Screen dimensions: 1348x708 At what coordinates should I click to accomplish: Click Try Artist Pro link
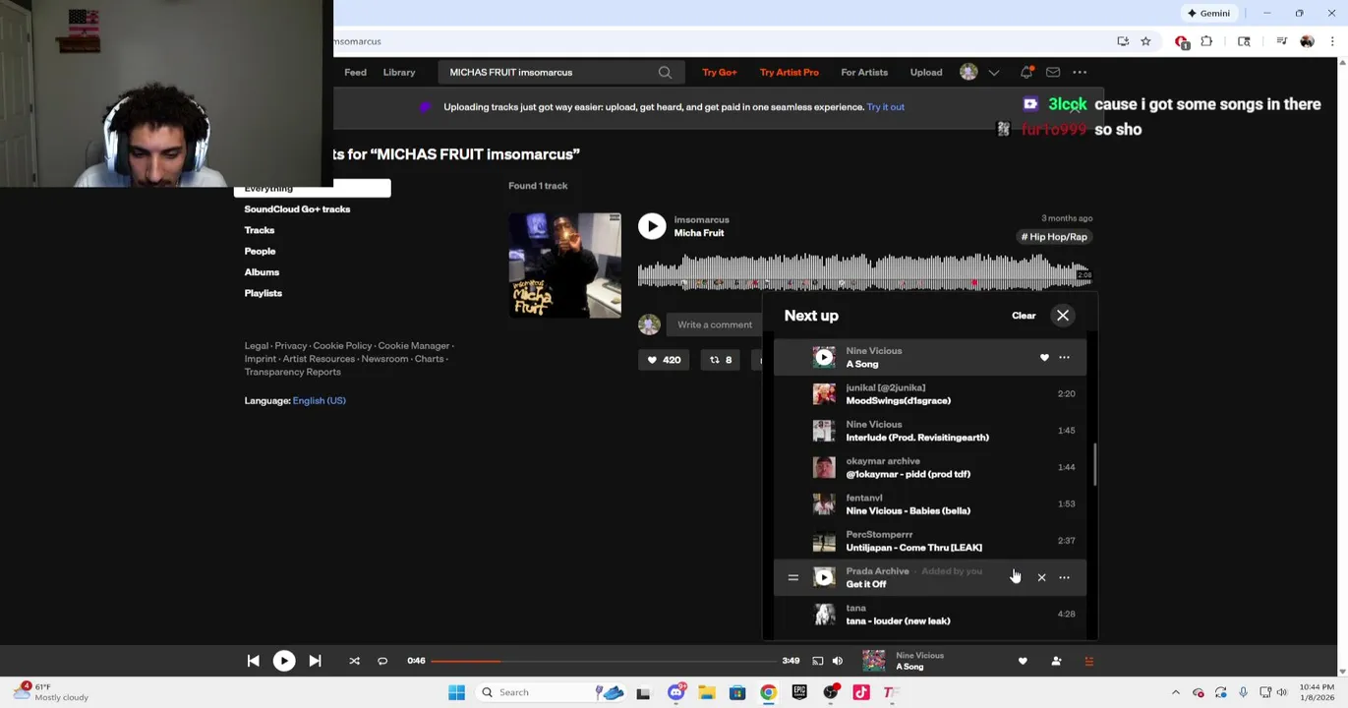[790, 72]
